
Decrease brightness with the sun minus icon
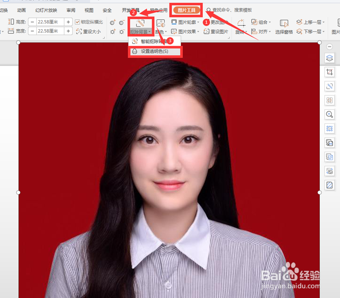point(122,32)
